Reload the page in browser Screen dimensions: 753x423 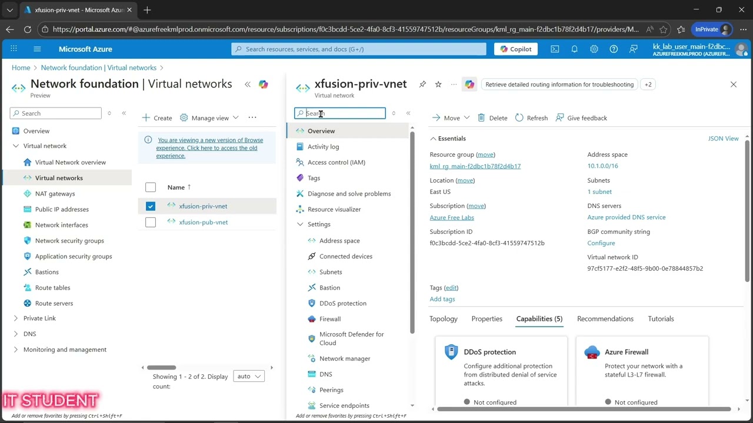[28, 29]
